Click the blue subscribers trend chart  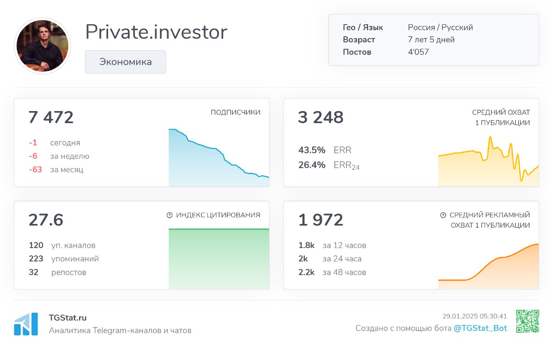[219, 158]
